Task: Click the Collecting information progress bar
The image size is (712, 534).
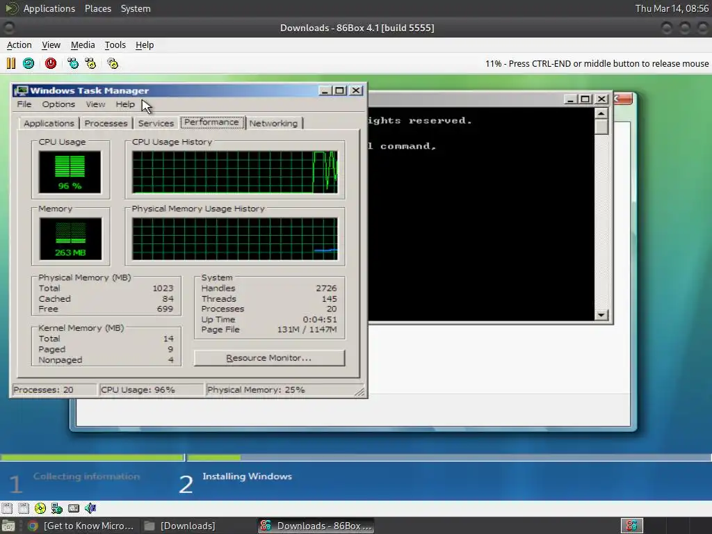Action: coord(92,458)
